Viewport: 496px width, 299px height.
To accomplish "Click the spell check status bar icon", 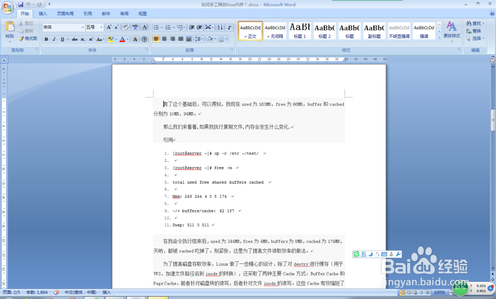I will pos(57,293).
